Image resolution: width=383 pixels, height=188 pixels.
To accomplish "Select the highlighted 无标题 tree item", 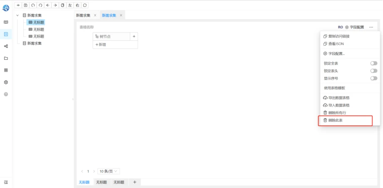I will coord(36,22).
